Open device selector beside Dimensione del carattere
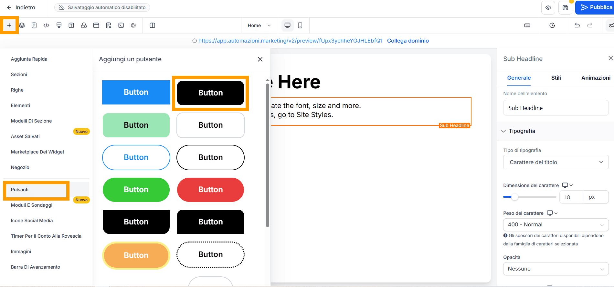Screen dimensions: 614x287 click(567, 185)
